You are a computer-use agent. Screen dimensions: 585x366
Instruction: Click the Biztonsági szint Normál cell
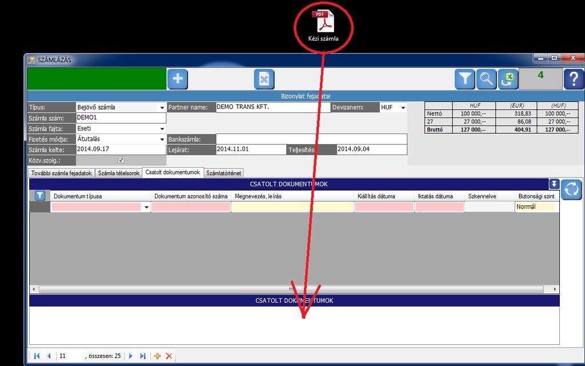tap(536, 207)
